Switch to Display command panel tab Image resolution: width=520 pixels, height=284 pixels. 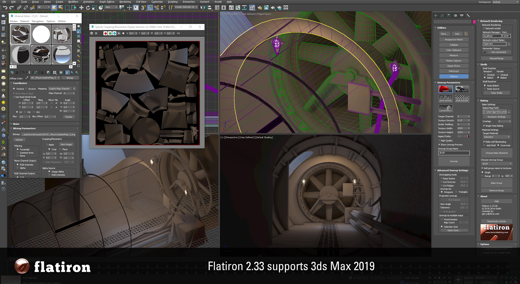click(462, 16)
